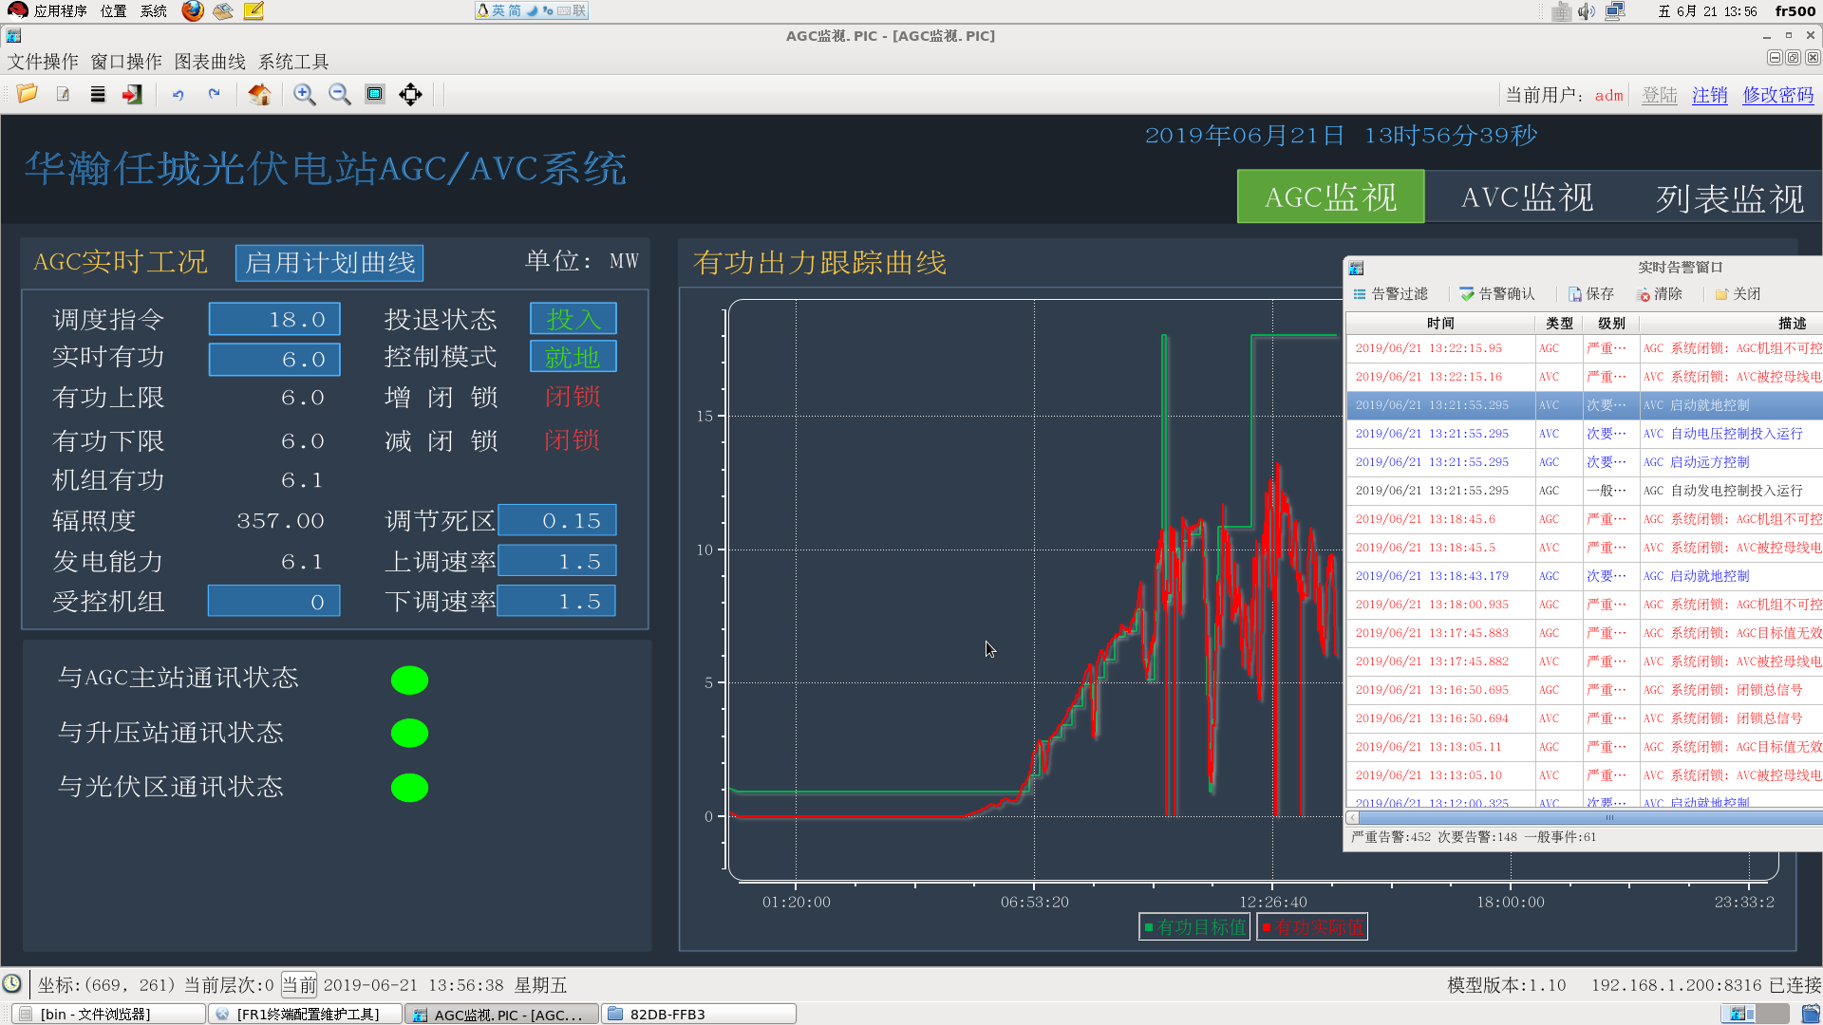Image resolution: width=1823 pixels, height=1025 pixels.
Task: Click the open folder toolbar icon
Action: 27,94
